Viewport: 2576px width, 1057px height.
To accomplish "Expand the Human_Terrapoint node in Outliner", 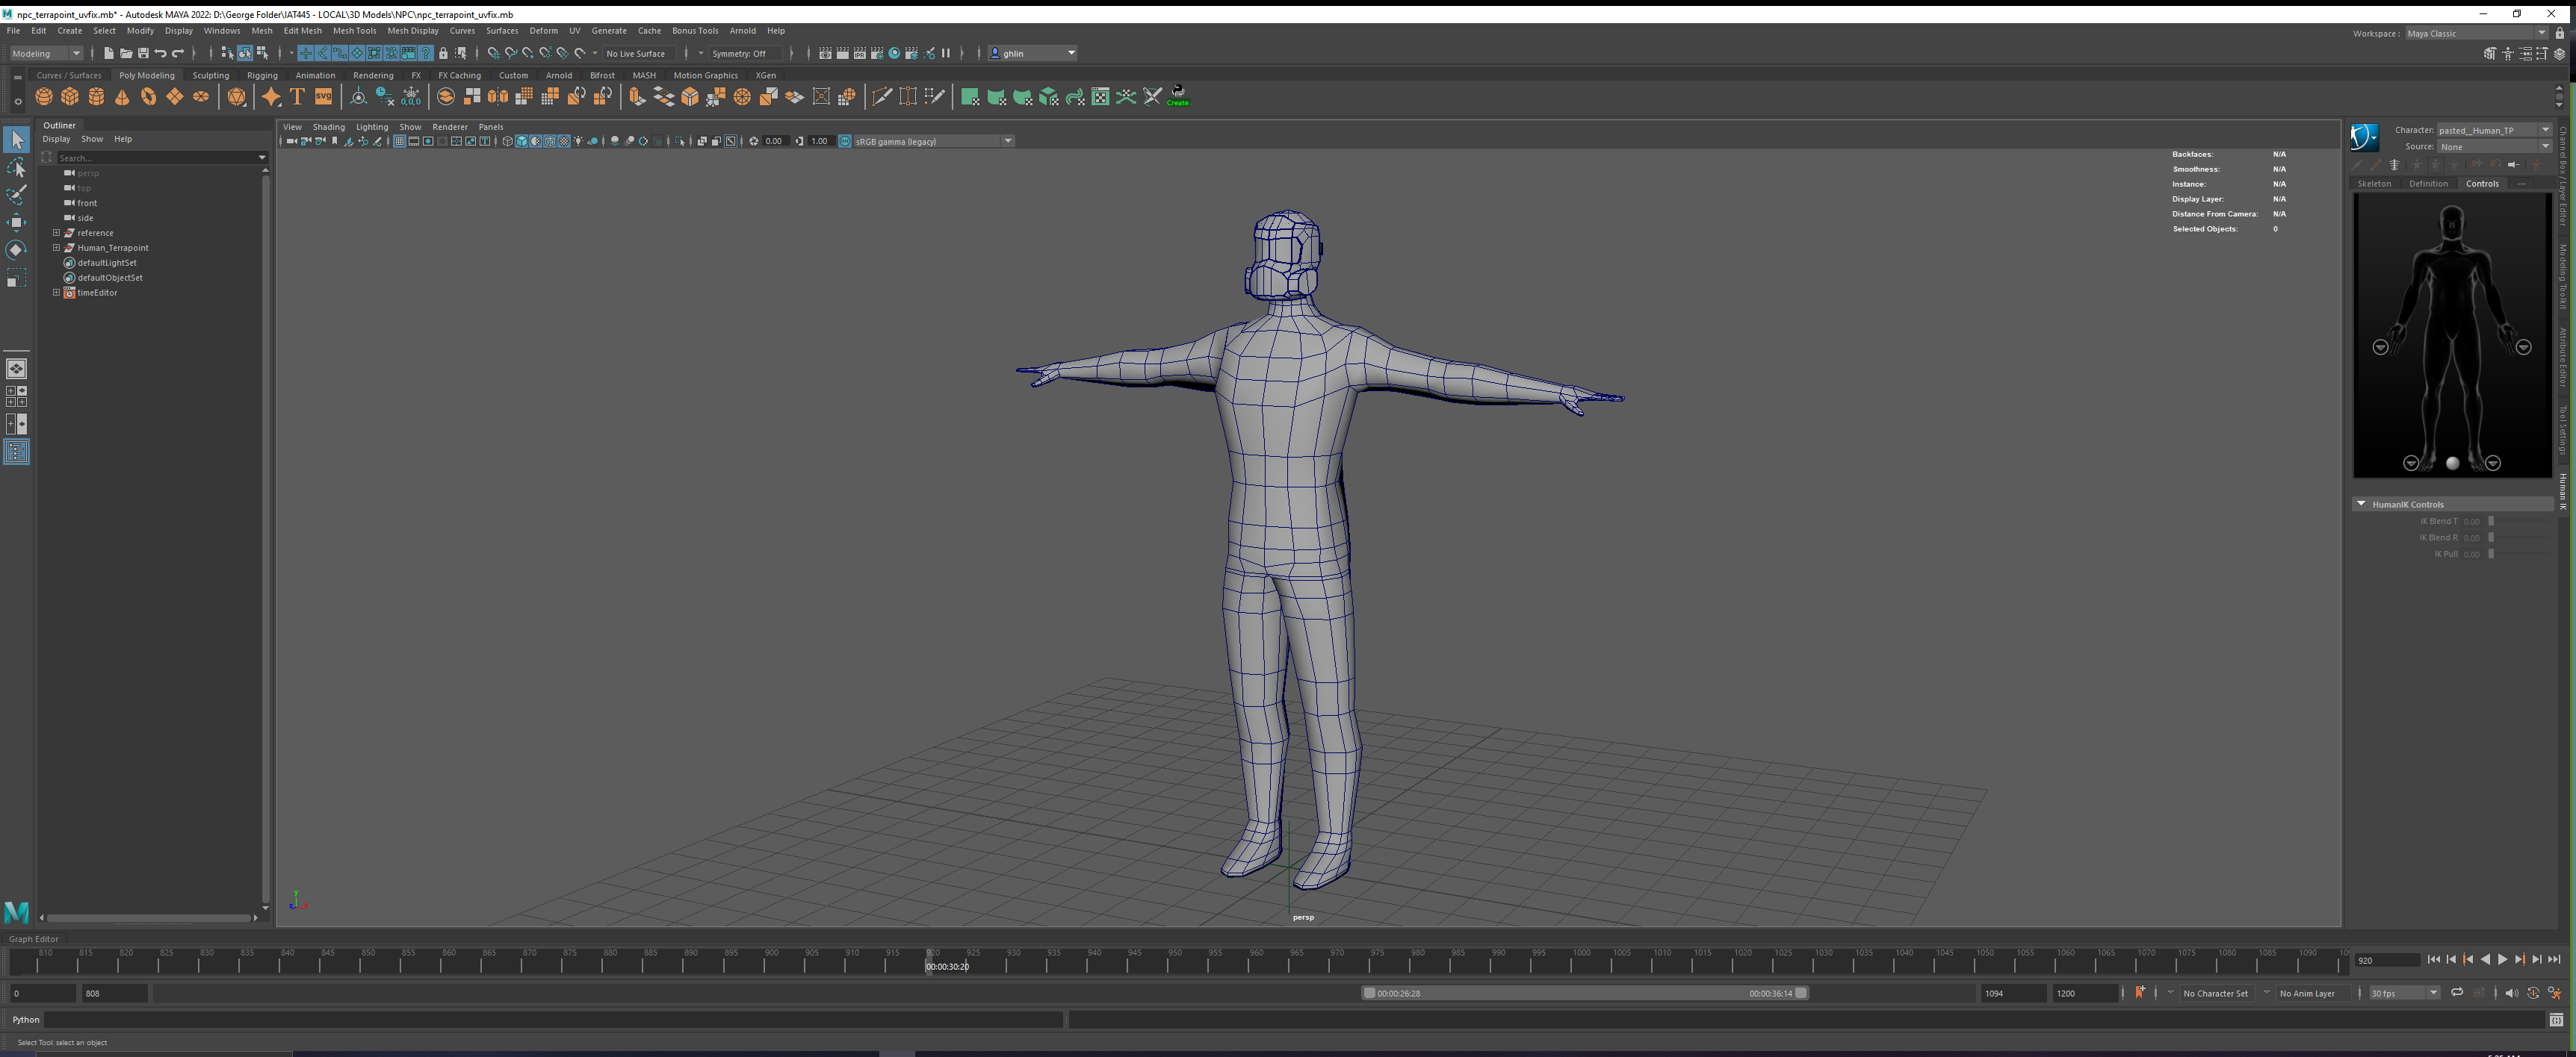I will click(x=57, y=248).
